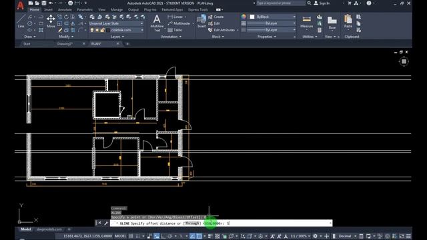Switch to the Insert ribbon tab
Viewport: 427px width, 240px height.
tap(49, 9)
